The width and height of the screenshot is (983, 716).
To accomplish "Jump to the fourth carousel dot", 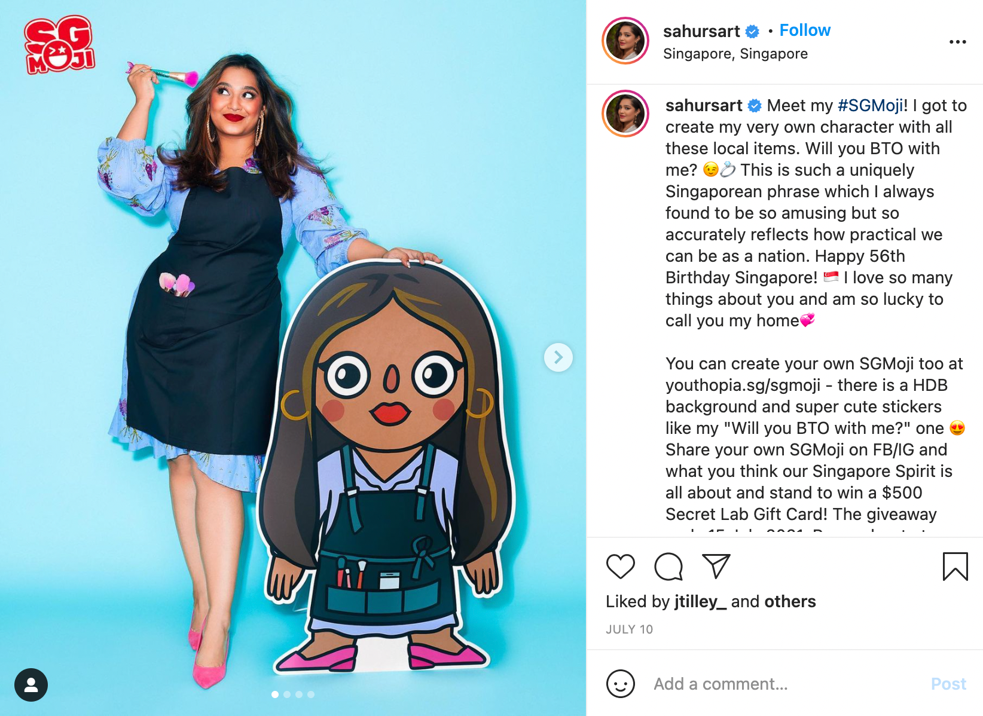I will [x=311, y=694].
